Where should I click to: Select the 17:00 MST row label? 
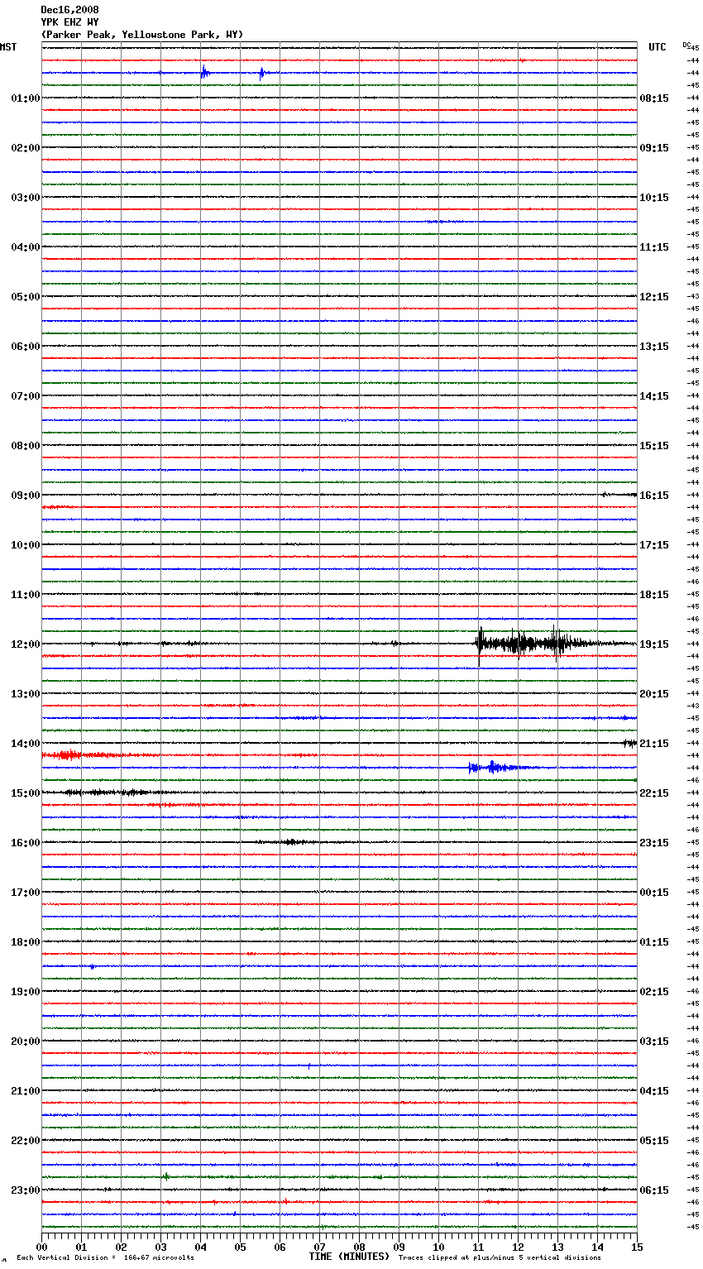[26, 893]
